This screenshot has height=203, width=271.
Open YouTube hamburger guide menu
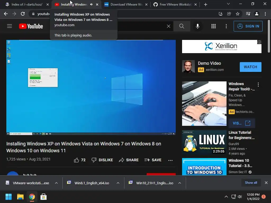(x=10, y=26)
